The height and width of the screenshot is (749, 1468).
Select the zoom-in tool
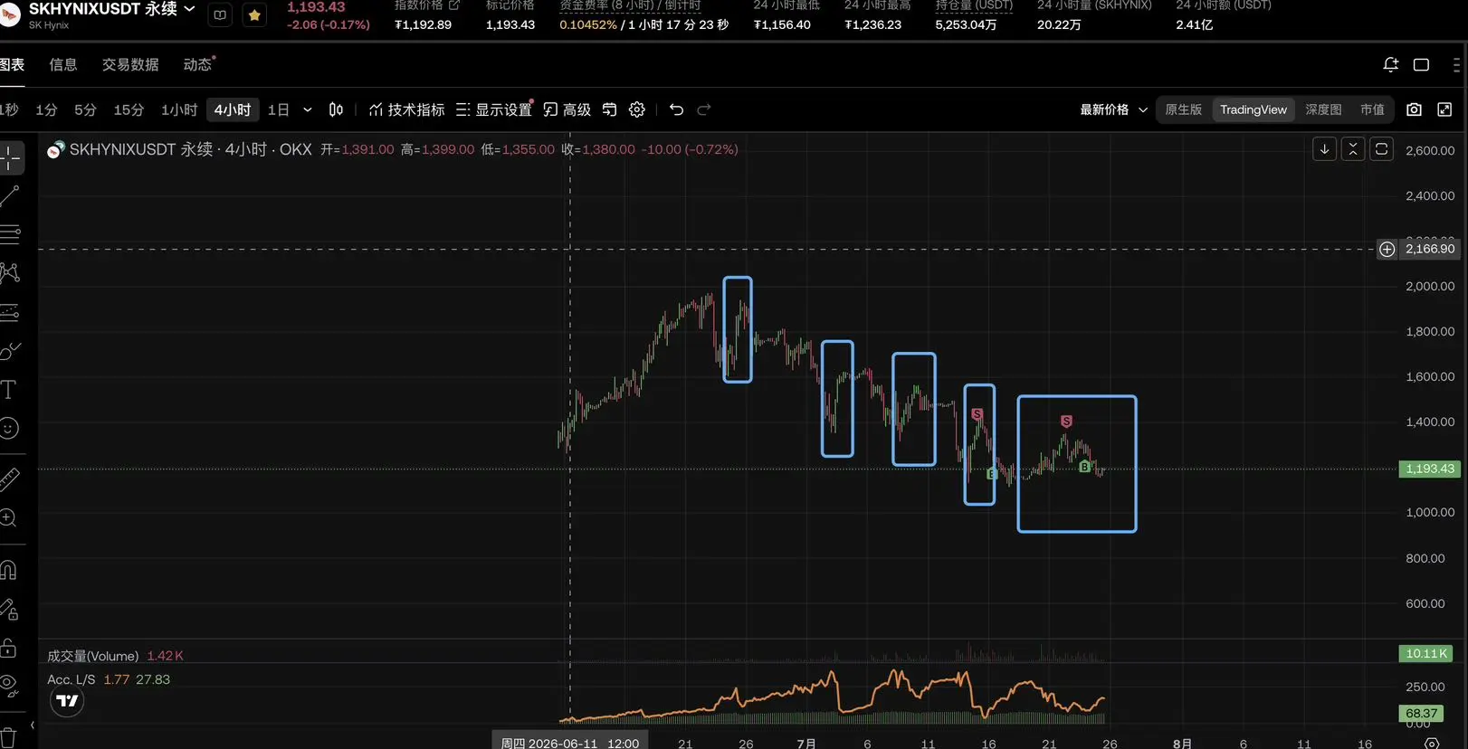(8, 518)
